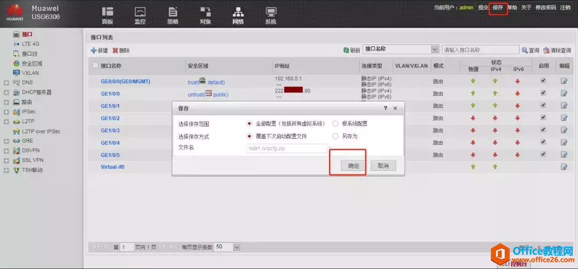Toggle select-all checkbox in header
This screenshot has height=269, width=578.
click(x=95, y=66)
